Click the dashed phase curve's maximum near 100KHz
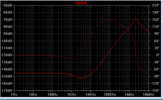Viewport: 163px width, 100px height. click(109, 20)
